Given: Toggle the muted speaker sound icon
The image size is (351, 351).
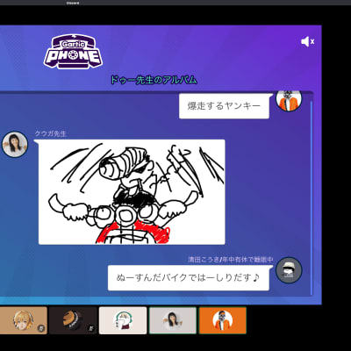Looking at the screenshot, I should [307, 41].
